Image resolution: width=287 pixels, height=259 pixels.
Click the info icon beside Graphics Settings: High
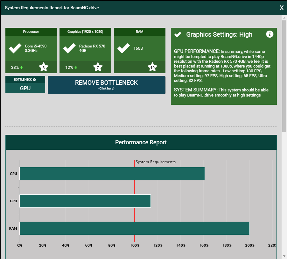pos(269,34)
